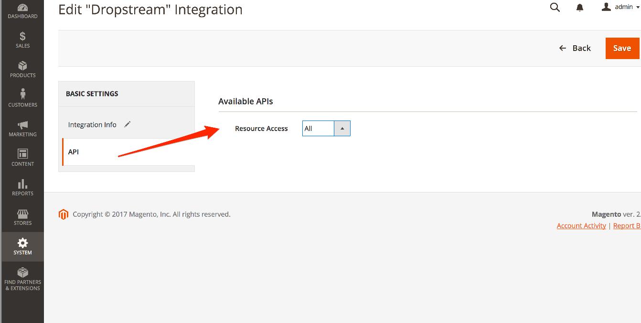Open the Content menu in sidebar
This screenshot has height=323, width=641.
pyautogui.click(x=22, y=158)
